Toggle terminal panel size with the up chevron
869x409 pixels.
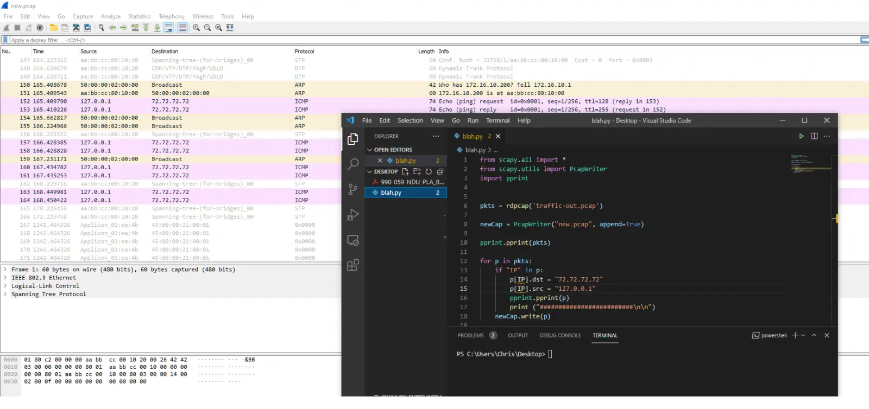tap(814, 335)
